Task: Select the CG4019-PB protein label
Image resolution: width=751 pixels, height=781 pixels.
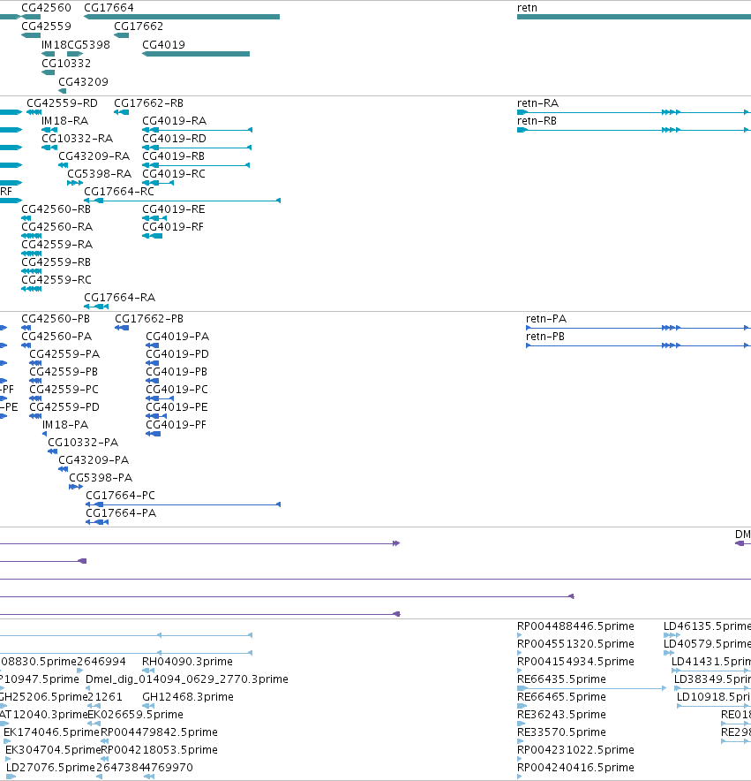Action: point(176,372)
